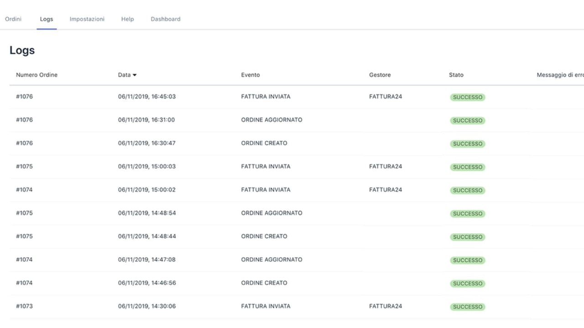The image size is (584, 328).
Task: Click ORDINE AGGIORNATO event at 14:47:08
Action: pyautogui.click(x=272, y=259)
